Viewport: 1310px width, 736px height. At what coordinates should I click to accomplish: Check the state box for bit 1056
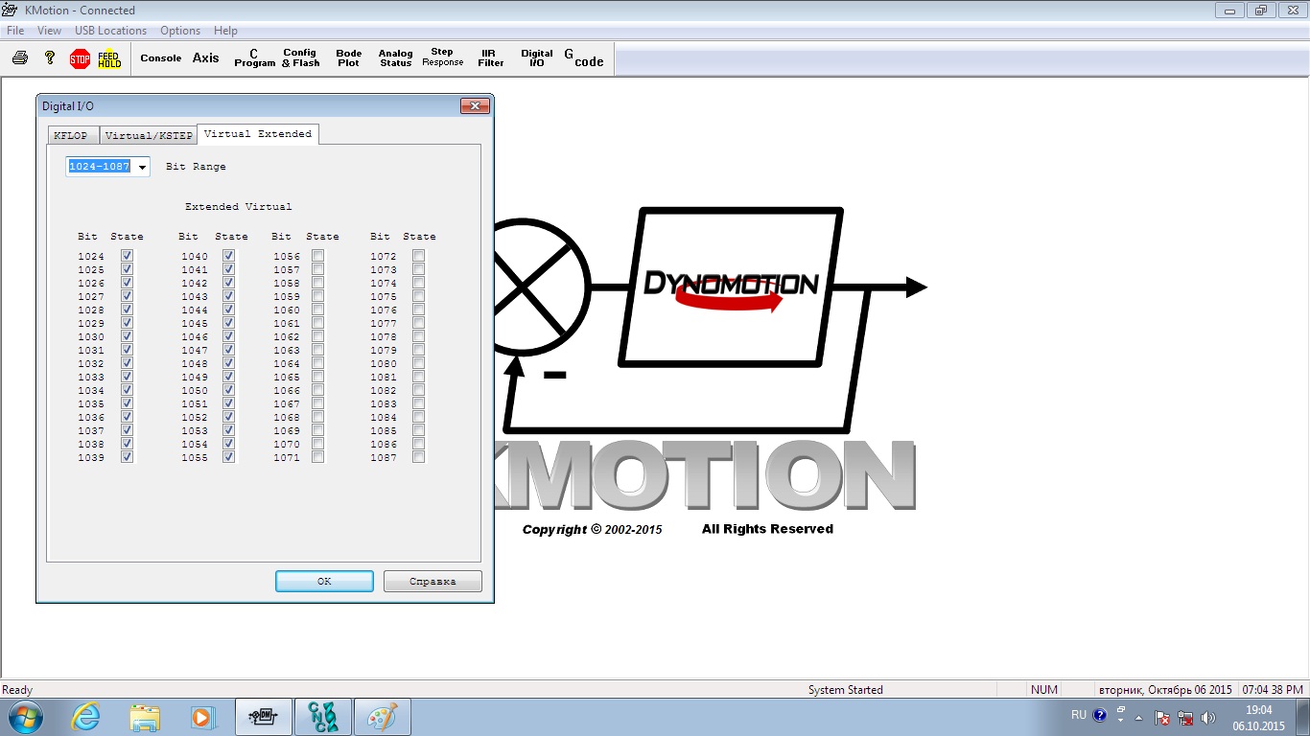[x=317, y=256]
